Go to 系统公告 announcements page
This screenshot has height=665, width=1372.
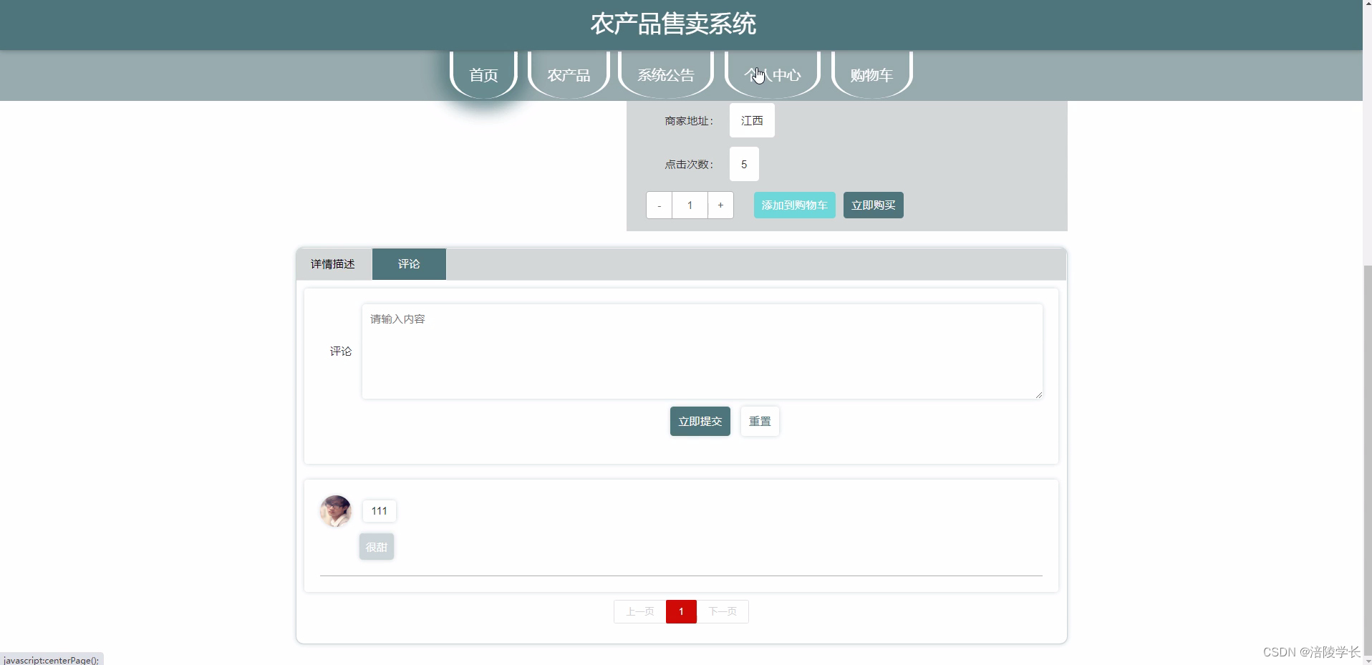click(x=665, y=74)
